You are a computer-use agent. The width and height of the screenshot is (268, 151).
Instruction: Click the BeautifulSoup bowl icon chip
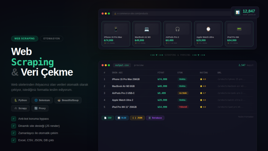pos(68,100)
